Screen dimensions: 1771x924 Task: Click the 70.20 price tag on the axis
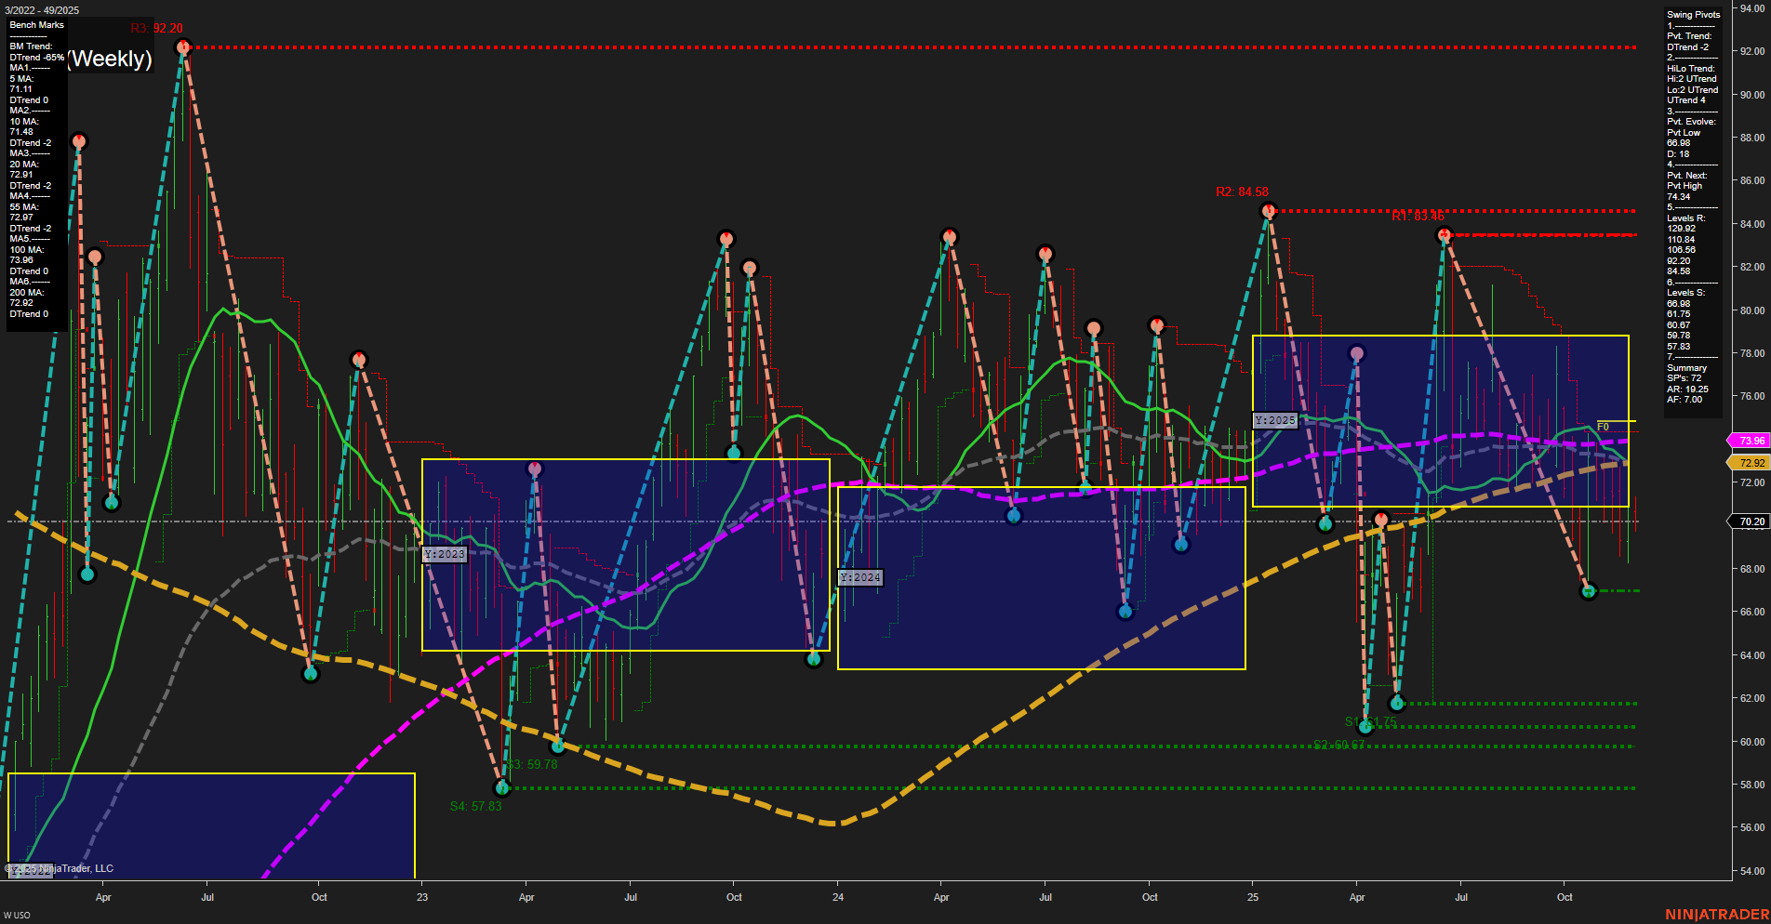tap(1748, 521)
